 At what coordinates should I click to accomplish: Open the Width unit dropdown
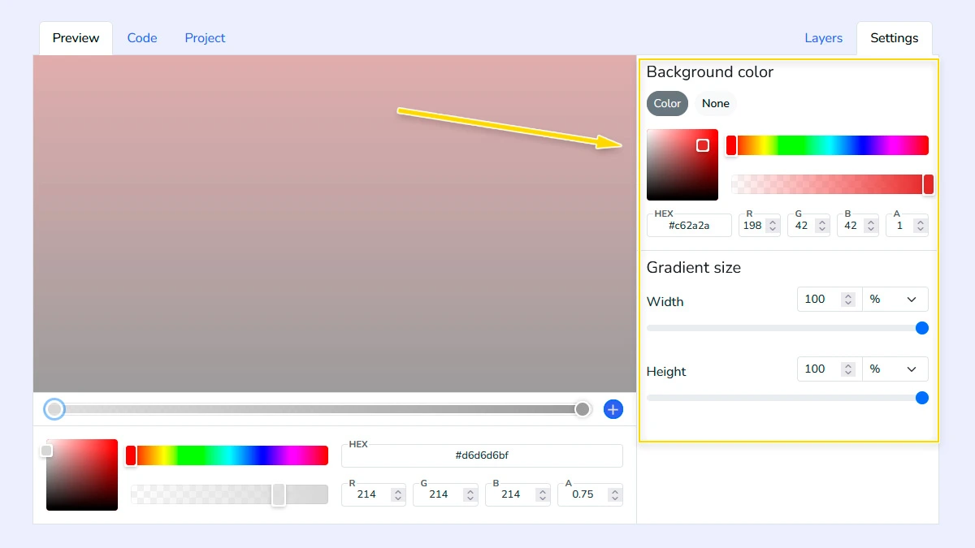(x=895, y=299)
